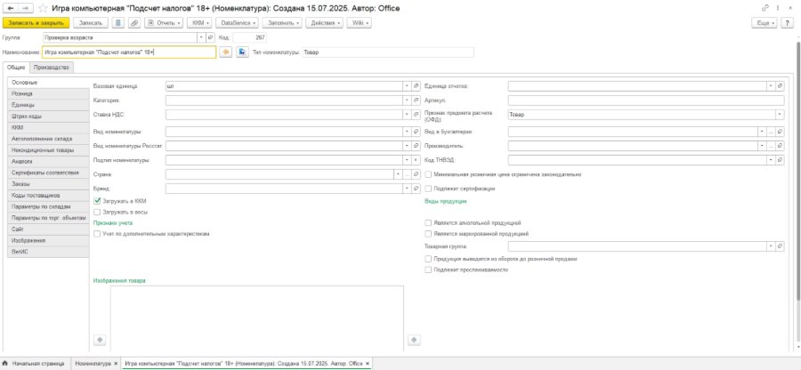801x370 pixels.
Task: Select the Сертификаты соответствия section
Action: [x=48, y=173]
